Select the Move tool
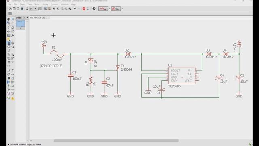This screenshot has width=259, height=146. 9,28
